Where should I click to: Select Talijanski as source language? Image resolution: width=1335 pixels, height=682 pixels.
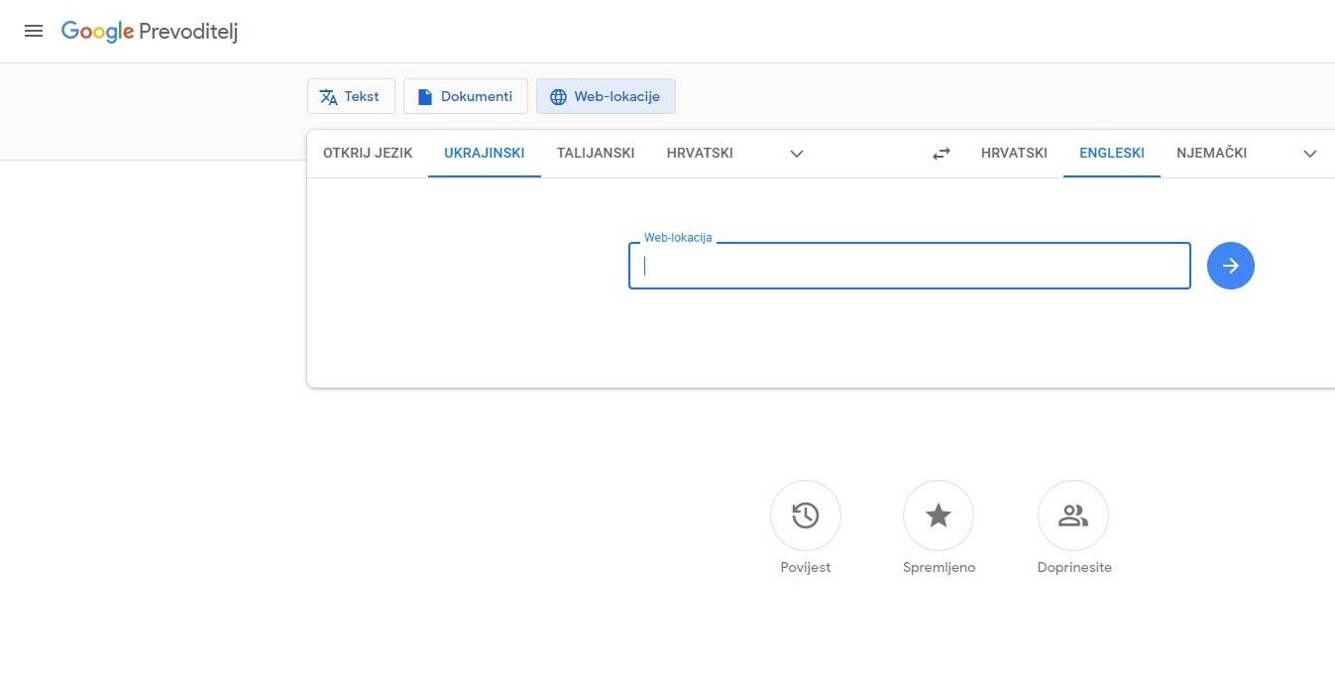596,153
